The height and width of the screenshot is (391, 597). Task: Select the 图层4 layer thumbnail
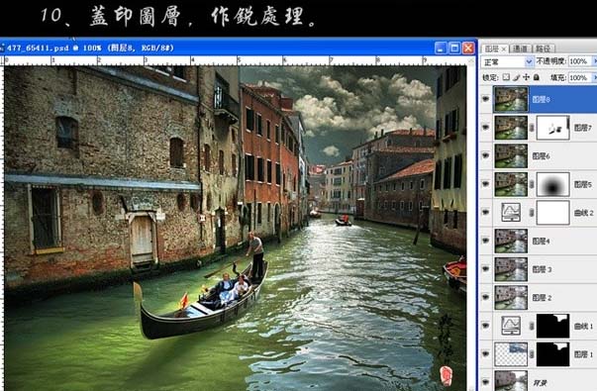tap(511, 241)
